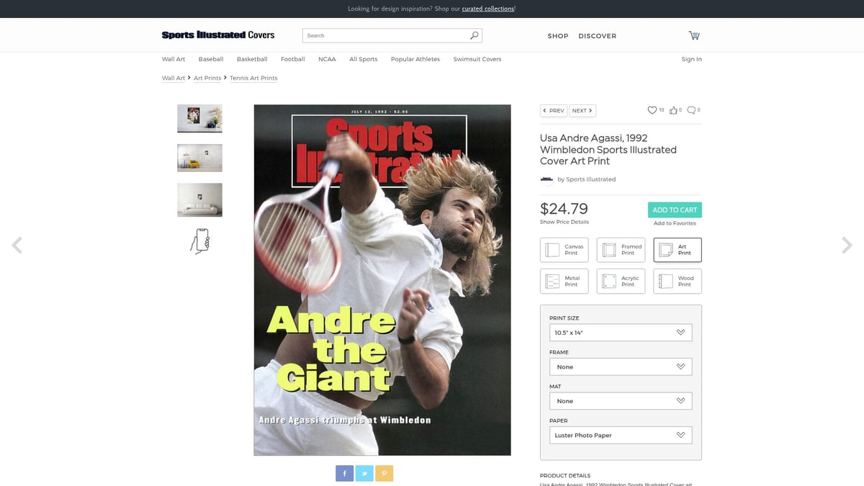Browse the Swimsuit Covers category

[x=477, y=59]
